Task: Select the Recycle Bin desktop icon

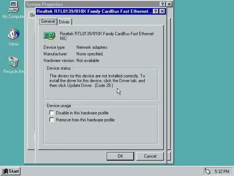Action: (x=14, y=65)
